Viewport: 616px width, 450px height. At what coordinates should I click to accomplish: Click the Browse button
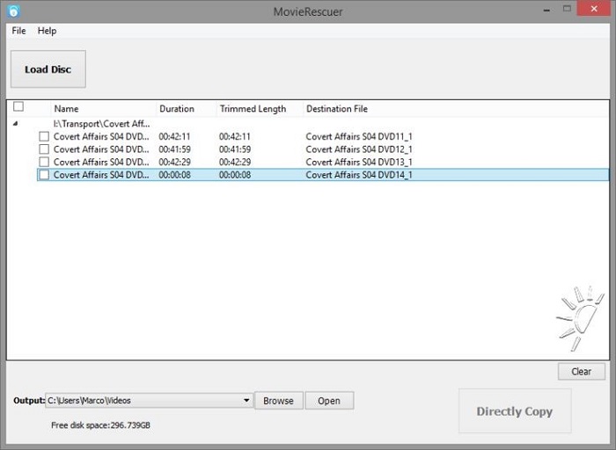coord(279,401)
